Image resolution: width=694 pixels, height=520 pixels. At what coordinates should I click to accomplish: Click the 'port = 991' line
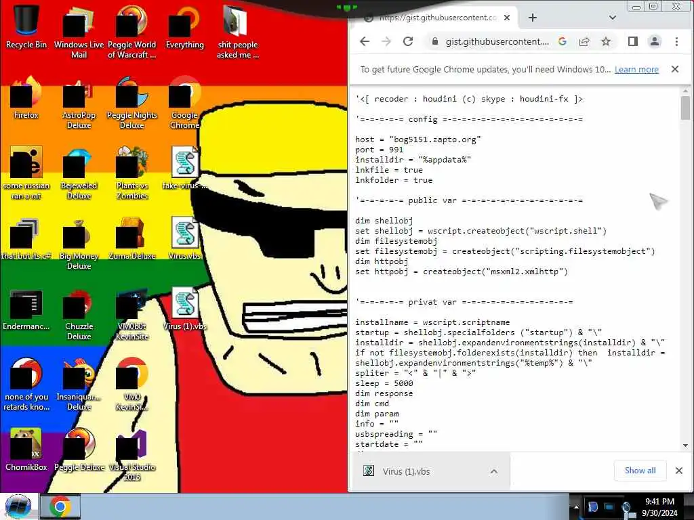379,150
